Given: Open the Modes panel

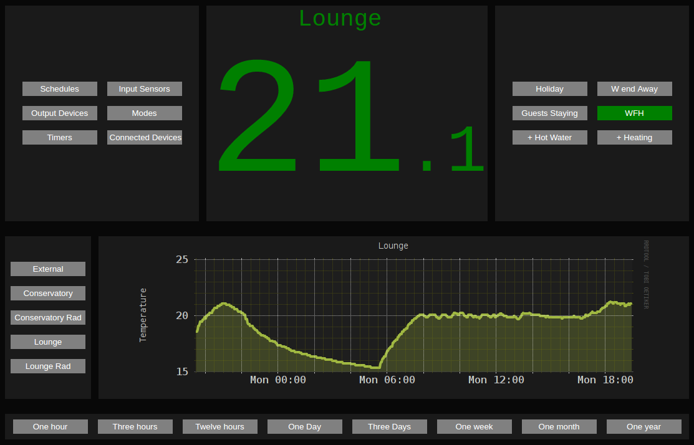Looking at the screenshot, I should coord(144,113).
